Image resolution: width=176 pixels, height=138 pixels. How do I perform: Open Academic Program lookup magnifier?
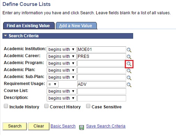click(x=129, y=64)
